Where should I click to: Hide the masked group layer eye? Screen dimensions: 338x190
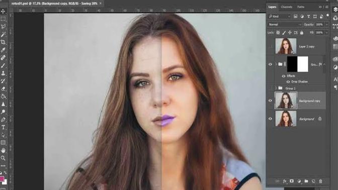pos(270,64)
